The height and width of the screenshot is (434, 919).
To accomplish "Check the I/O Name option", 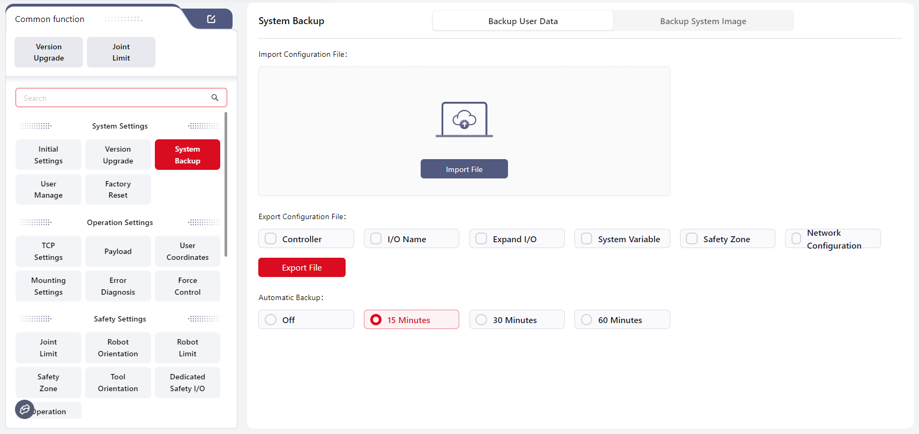I will 376,239.
